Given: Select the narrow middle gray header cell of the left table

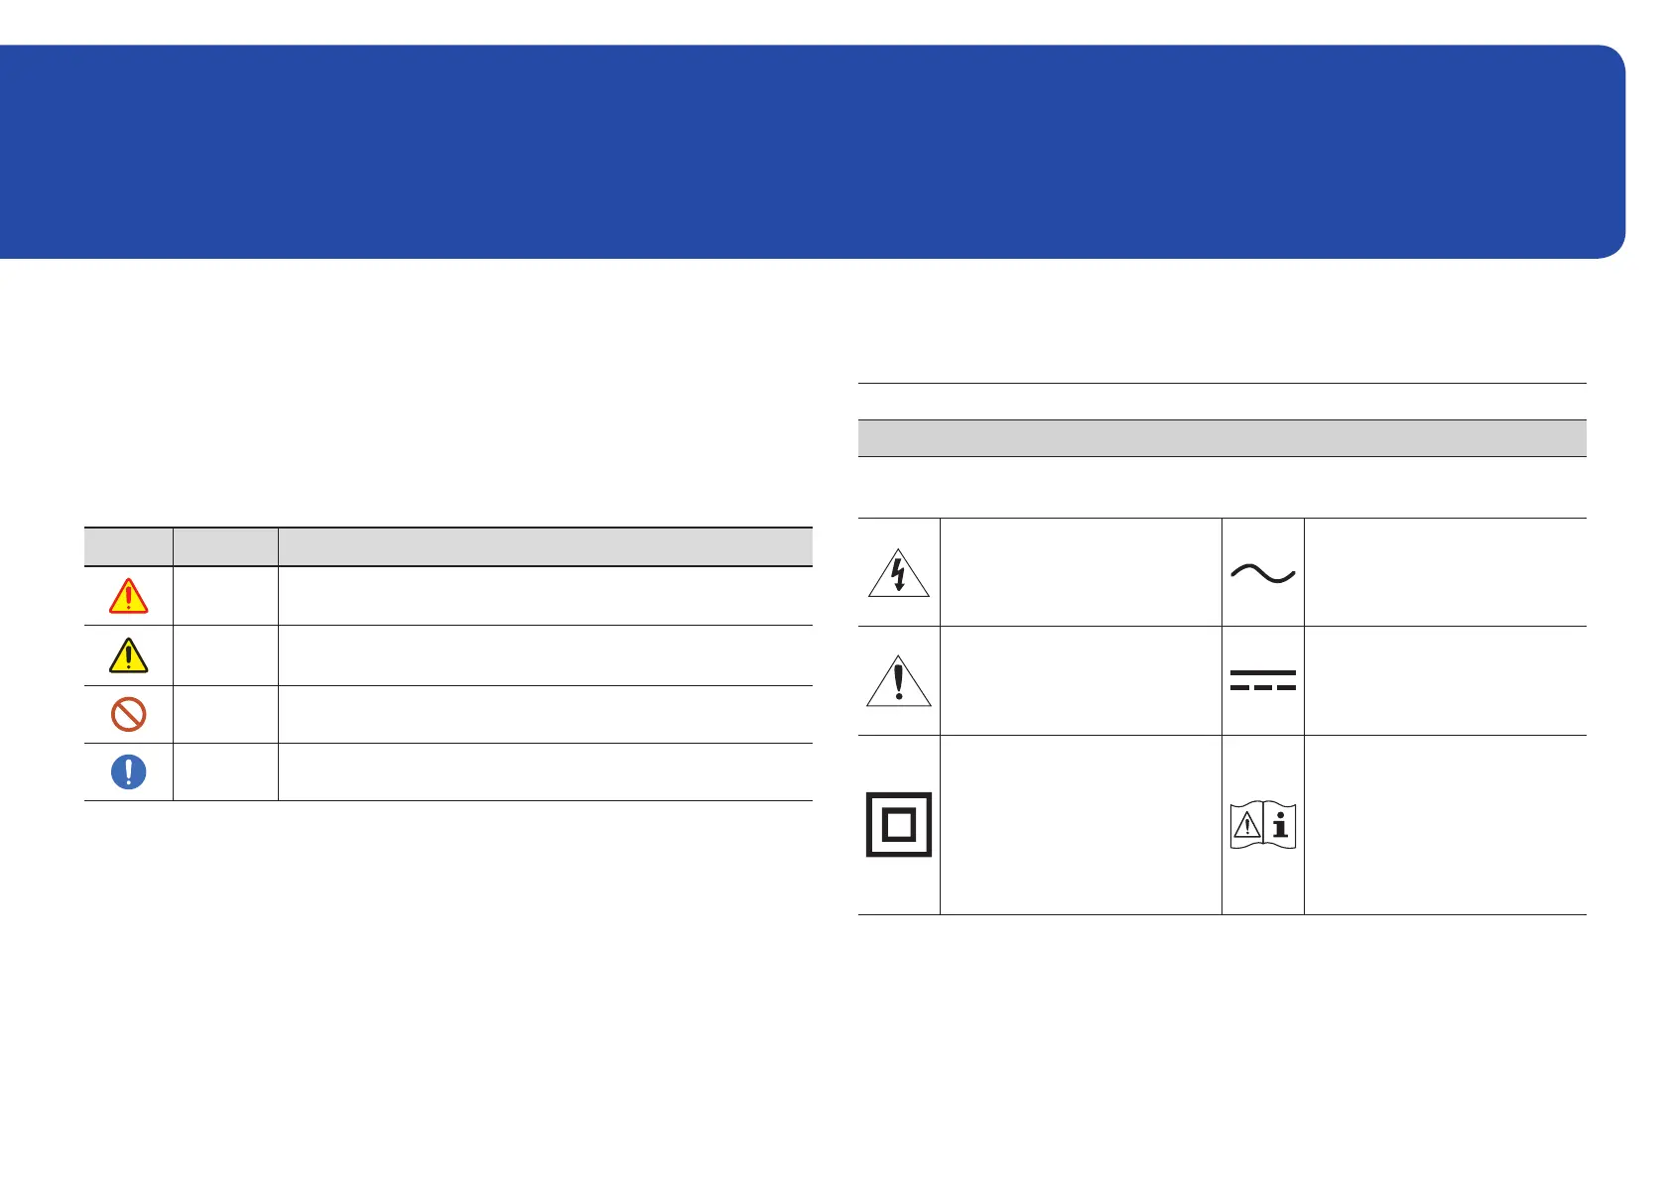Looking at the screenshot, I should point(225,547).
